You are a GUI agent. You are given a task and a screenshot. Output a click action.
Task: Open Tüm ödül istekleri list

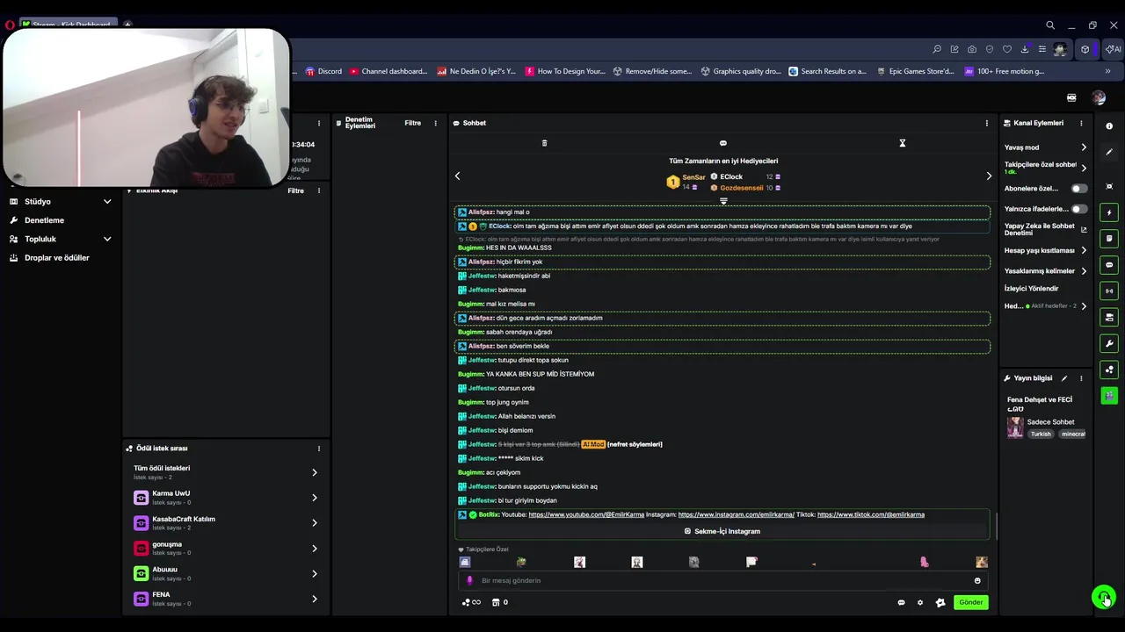coord(226,472)
